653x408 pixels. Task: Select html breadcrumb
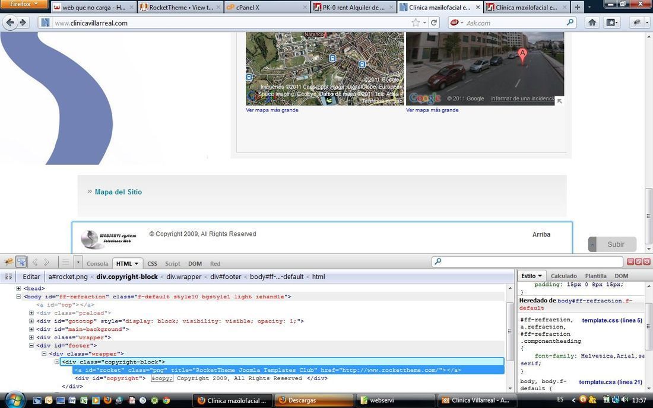(319, 276)
